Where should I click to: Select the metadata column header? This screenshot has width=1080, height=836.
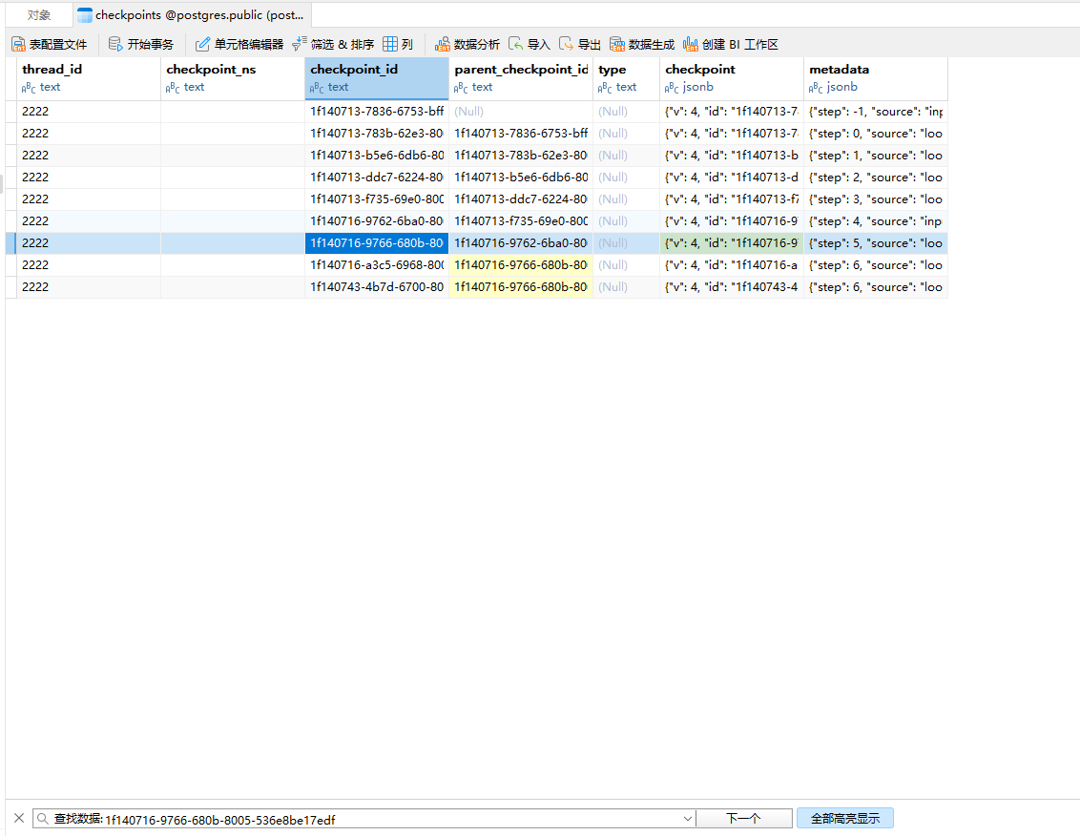pyautogui.click(x=876, y=78)
